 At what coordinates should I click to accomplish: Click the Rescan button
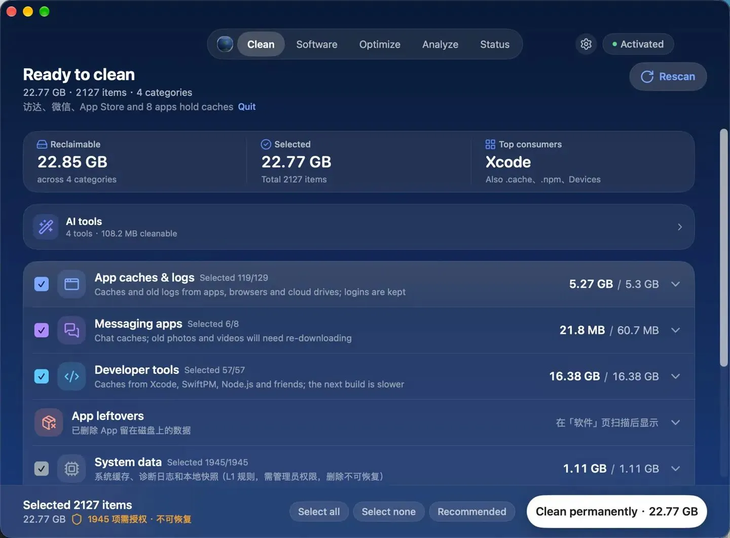point(668,76)
